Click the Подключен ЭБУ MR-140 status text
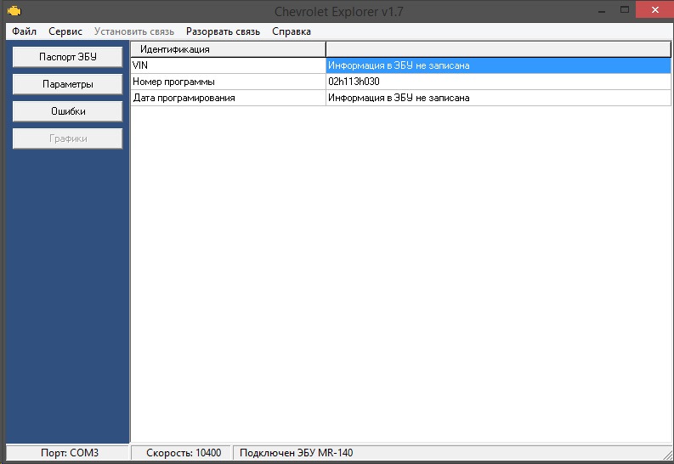The width and height of the screenshot is (674, 464). pos(296,453)
